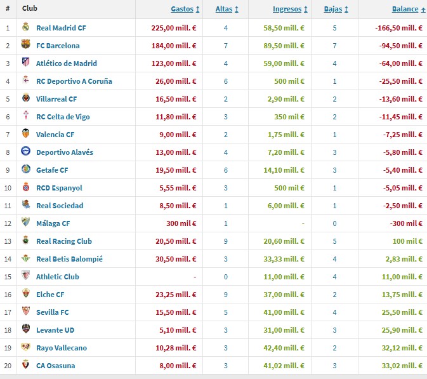Open the Real Betis Balompié link
This screenshot has height=379, width=427.
69,259
